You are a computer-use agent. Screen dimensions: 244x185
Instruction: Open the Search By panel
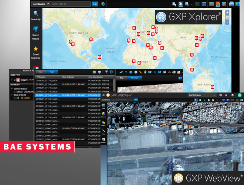36,15
